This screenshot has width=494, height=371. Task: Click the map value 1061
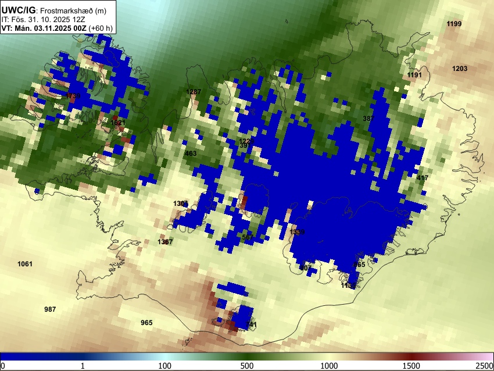point(25,264)
